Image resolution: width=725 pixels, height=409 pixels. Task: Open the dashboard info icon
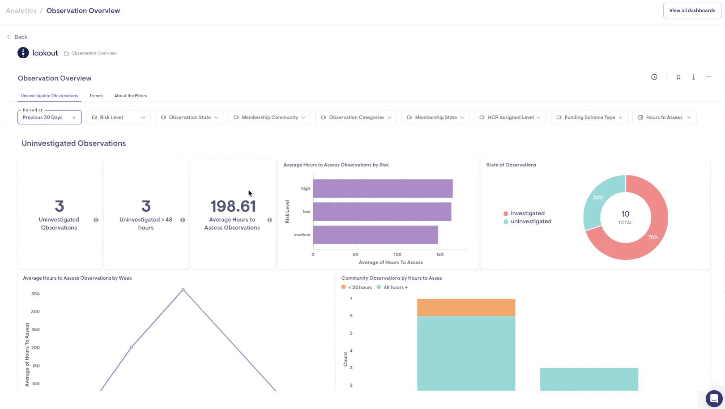694,77
